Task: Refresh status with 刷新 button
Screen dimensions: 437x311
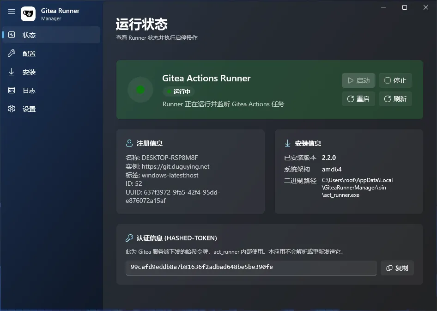Action: coord(395,99)
